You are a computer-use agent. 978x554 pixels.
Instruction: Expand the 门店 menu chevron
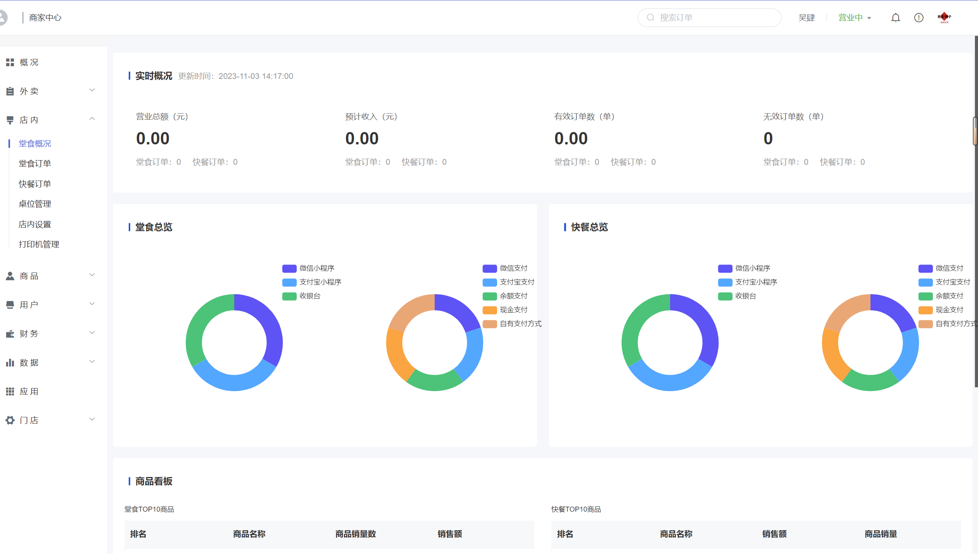coord(92,419)
